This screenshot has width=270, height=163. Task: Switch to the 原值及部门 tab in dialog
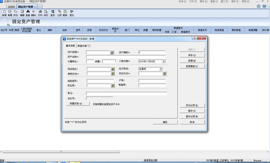pyautogui.click(x=83, y=46)
